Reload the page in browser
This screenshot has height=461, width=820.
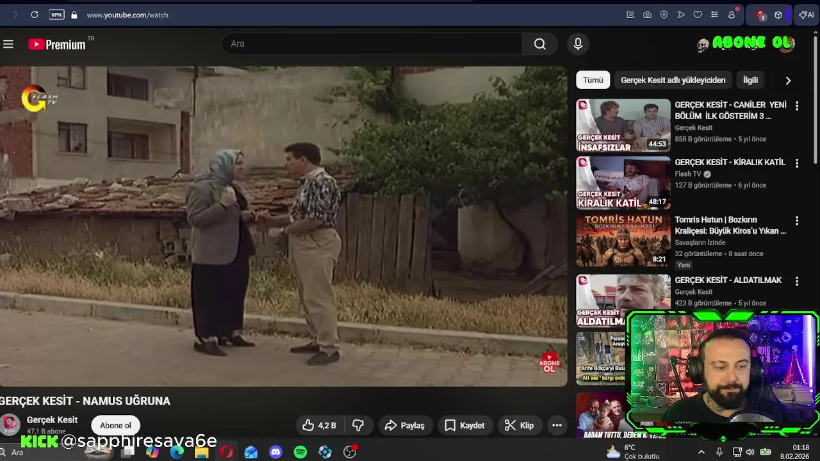[35, 15]
